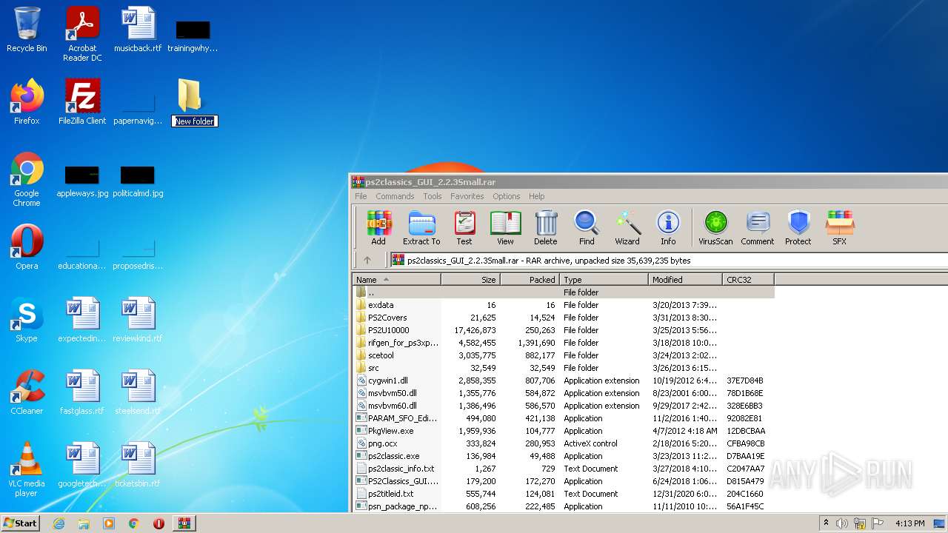Sort by CRC32 column header
Screen dimensions: 948x533
[x=749, y=279]
